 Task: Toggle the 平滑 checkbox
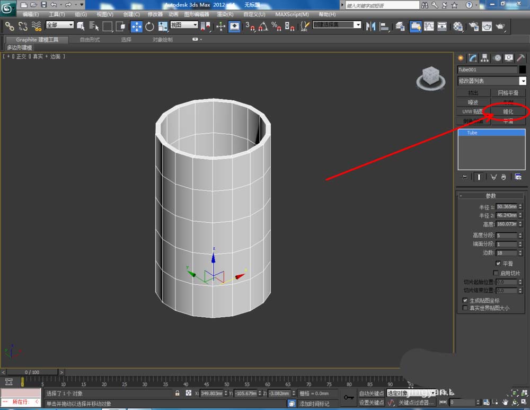(498, 263)
